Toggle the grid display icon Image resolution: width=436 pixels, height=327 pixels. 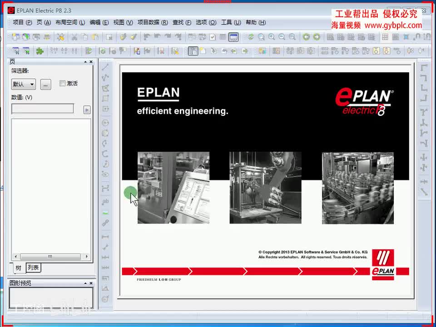click(x=385, y=37)
